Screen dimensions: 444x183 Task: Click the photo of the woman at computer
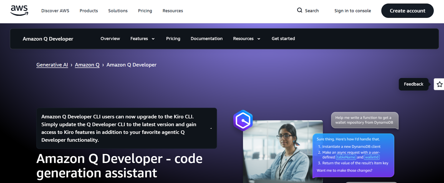pyautogui.click(x=283, y=152)
